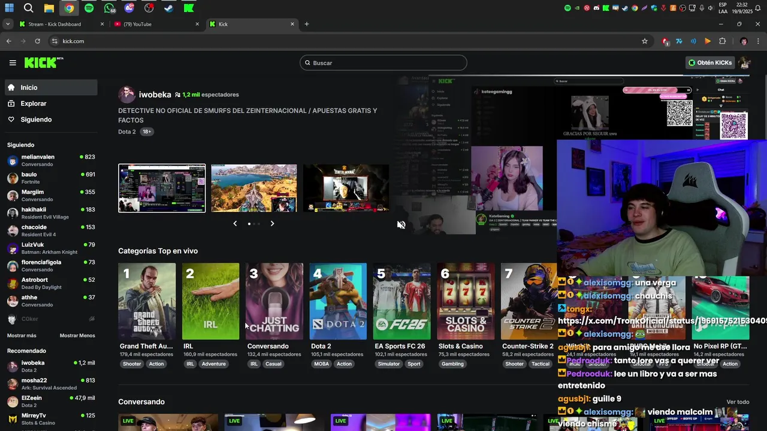Open a new browser tab
The width and height of the screenshot is (767, 431).
click(x=307, y=24)
